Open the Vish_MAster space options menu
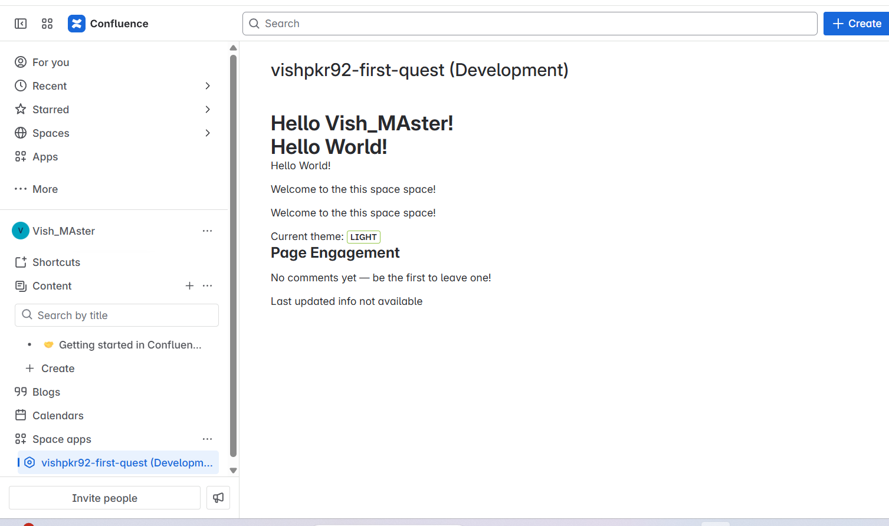Viewport: 889px width, 526px height. 207,231
